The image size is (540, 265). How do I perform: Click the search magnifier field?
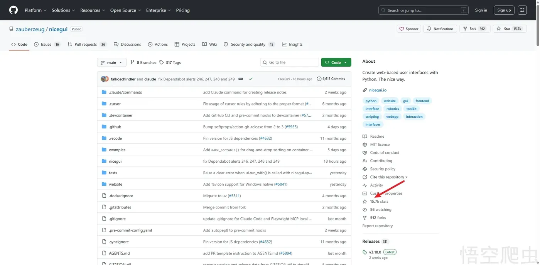click(424, 10)
